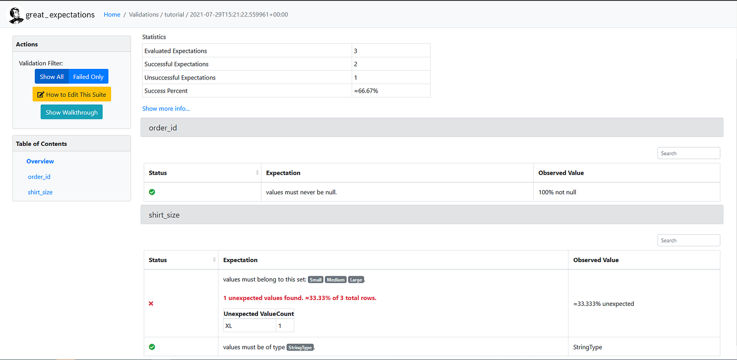Viewport: 737px width, 360px height.
Task: Click the shirt_size section header
Action: [432, 215]
